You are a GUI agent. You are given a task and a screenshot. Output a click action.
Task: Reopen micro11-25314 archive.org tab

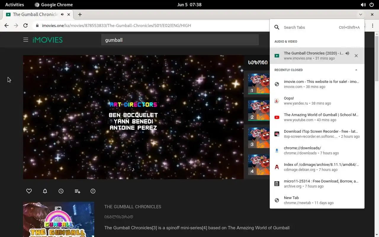(x=317, y=184)
